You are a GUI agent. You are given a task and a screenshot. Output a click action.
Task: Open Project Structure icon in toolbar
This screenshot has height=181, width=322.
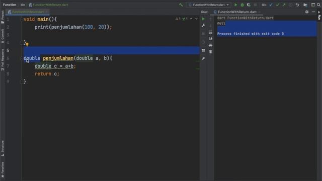tap(305, 5)
